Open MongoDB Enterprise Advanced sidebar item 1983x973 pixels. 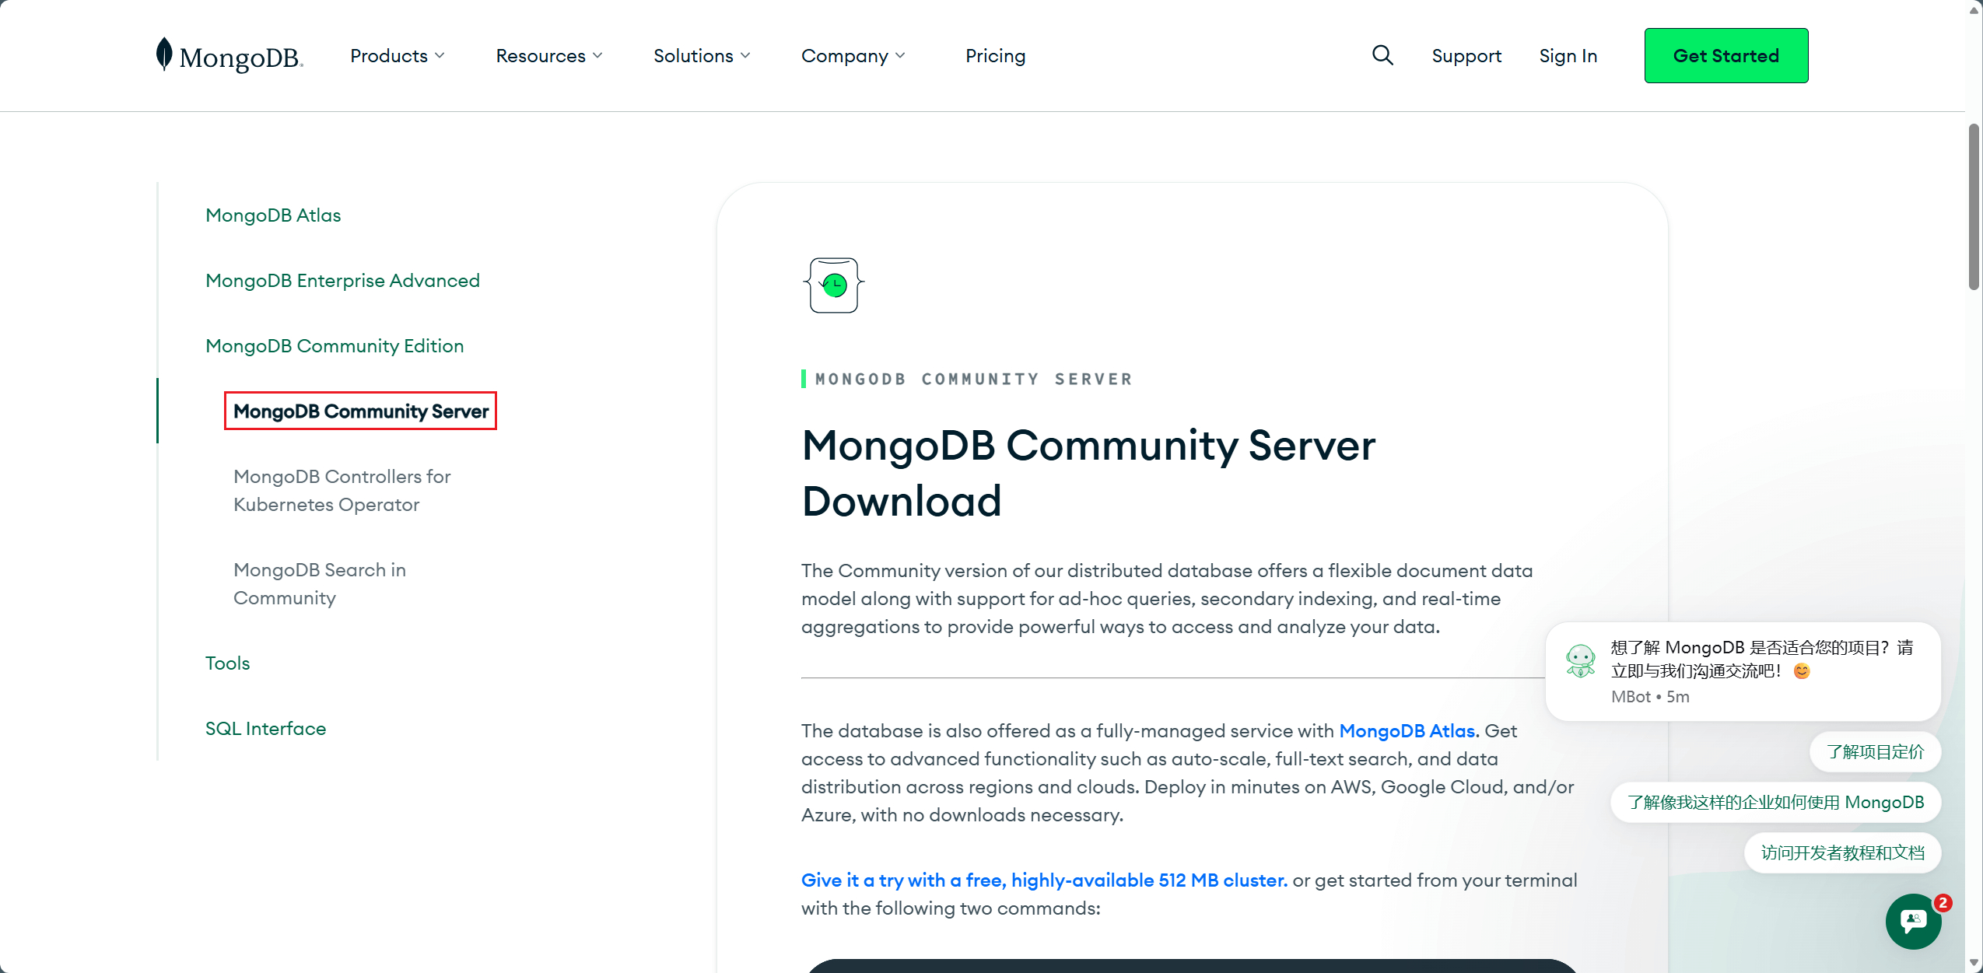342,281
